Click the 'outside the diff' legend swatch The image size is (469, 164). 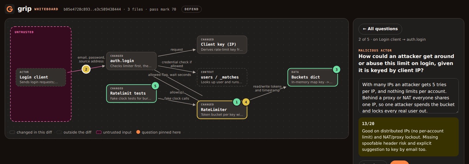coord(59,132)
